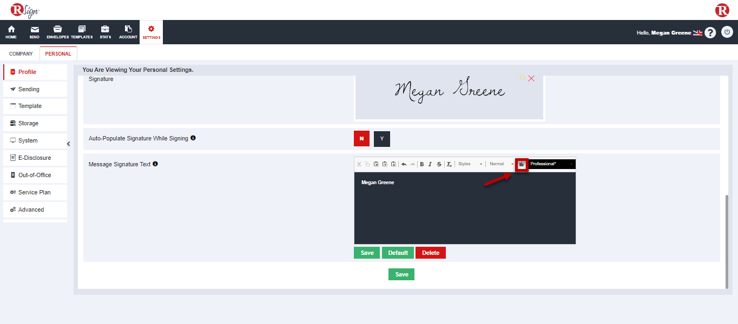
Task: Click the Megan Greene signature image
Action: 449,90
